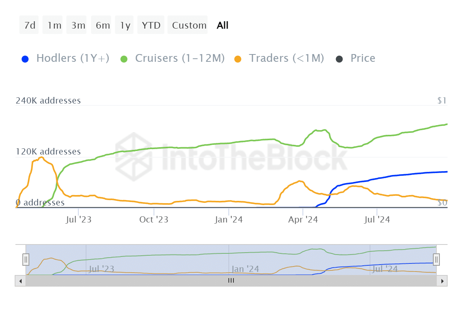Select the YTD range button
The height and width of the screenshot is (309, 463).
pyautogui.click(x=151, y=25)
